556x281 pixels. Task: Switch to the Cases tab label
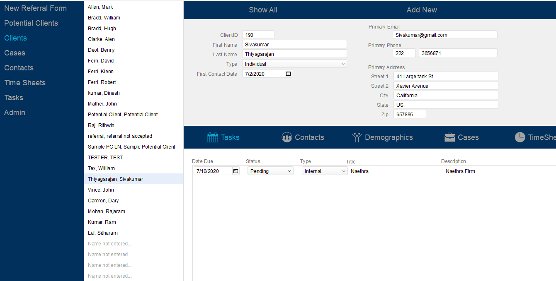(x=468, y=137)
